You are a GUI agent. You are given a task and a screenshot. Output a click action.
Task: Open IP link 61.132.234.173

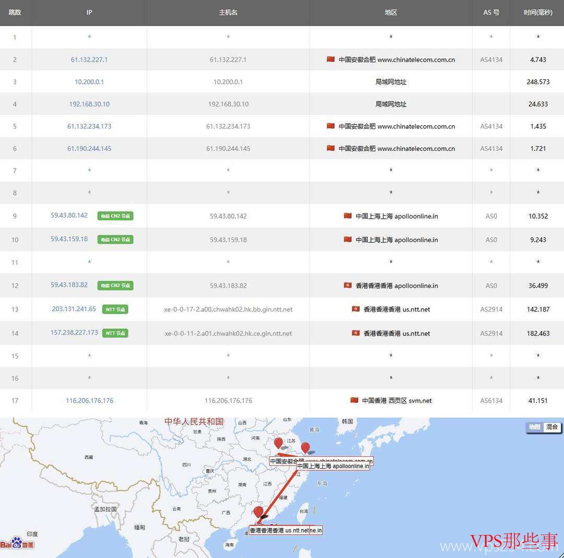[x=89, y=126]
